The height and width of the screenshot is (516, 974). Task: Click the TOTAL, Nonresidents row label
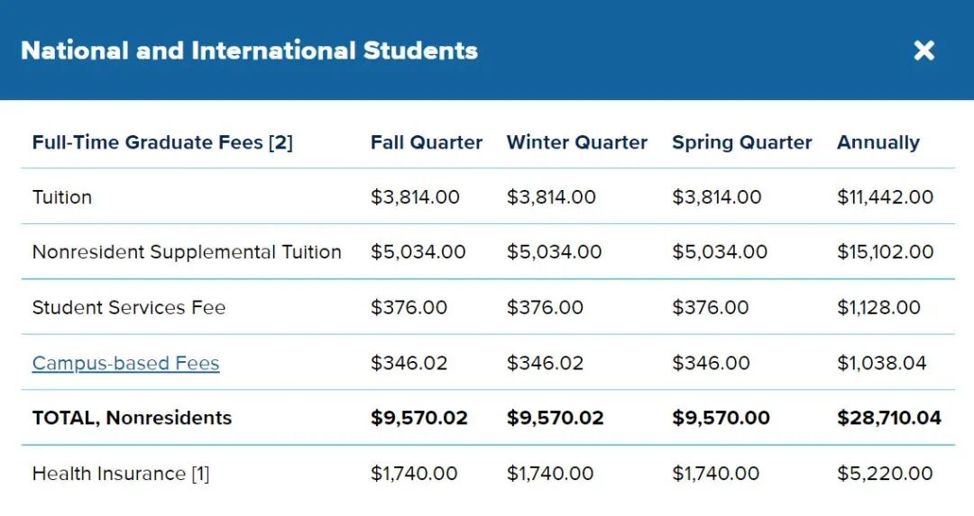coord(132,417)
